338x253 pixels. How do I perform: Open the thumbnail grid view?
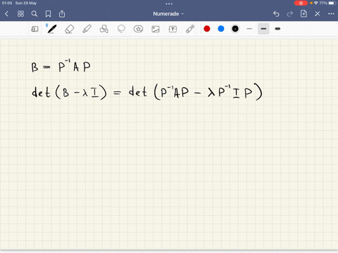[20, 14]
